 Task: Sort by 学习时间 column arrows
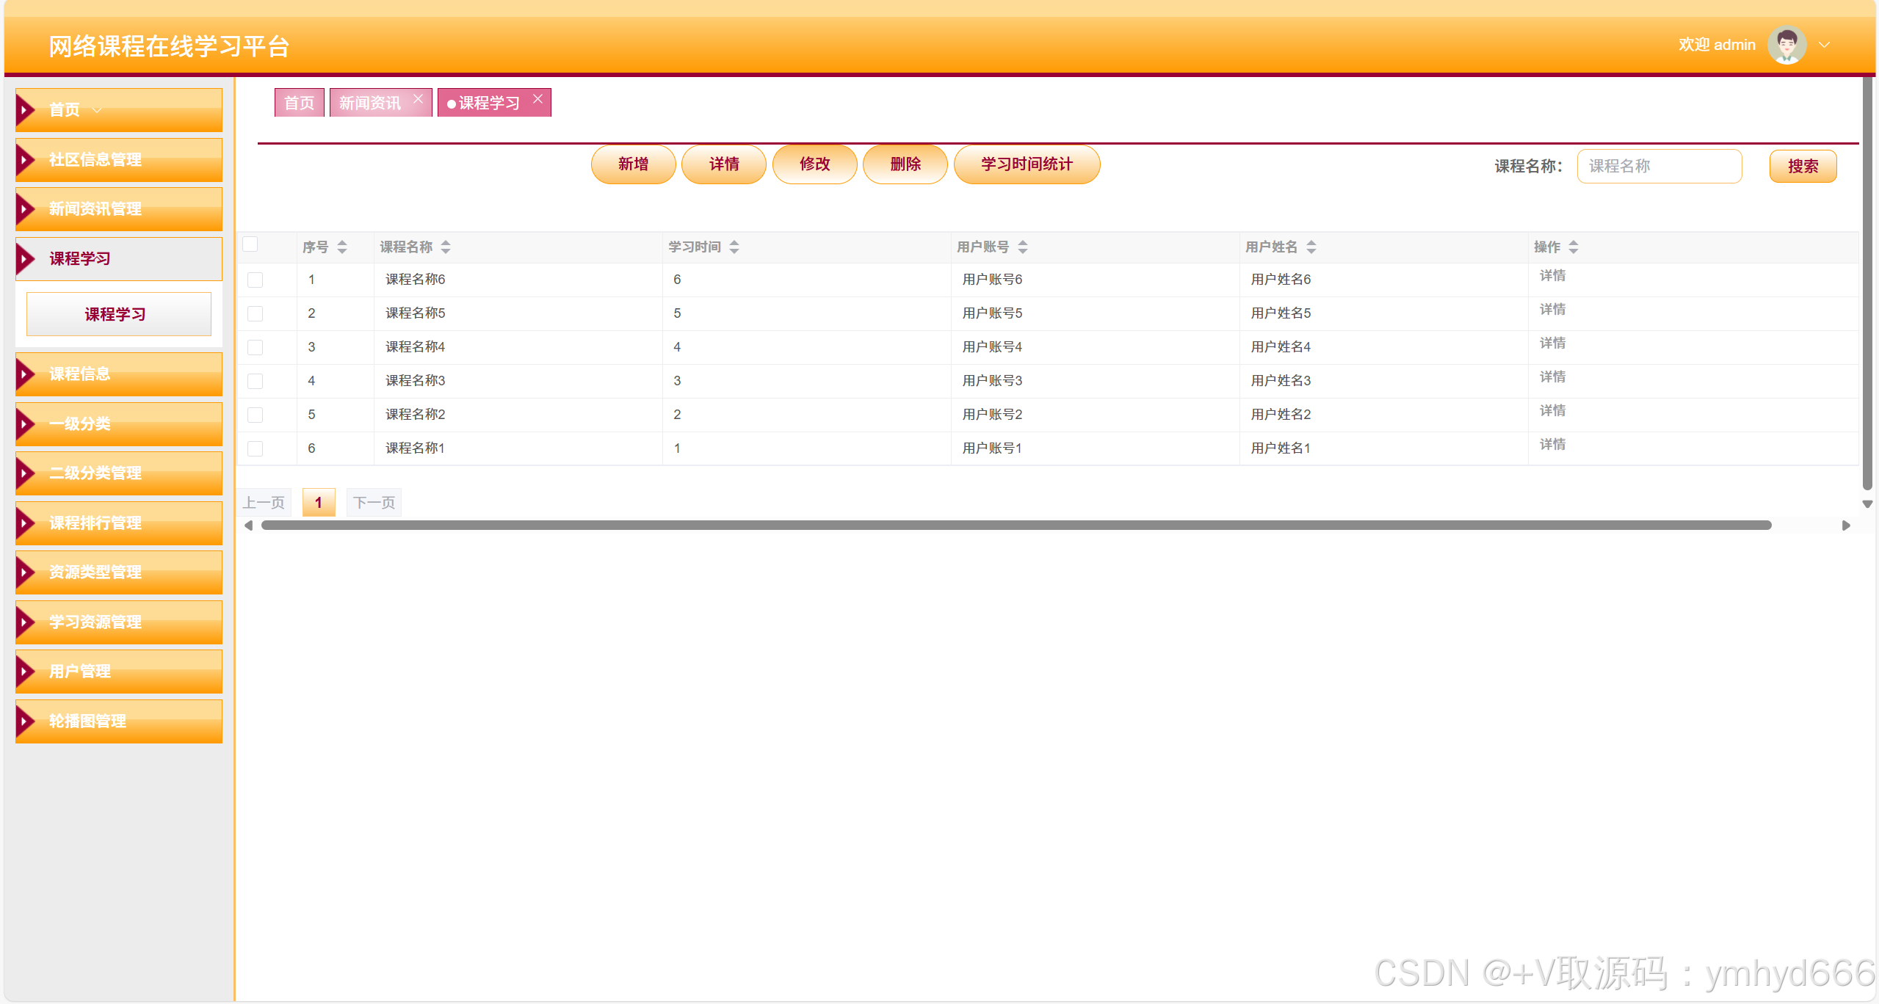(734, 247)
